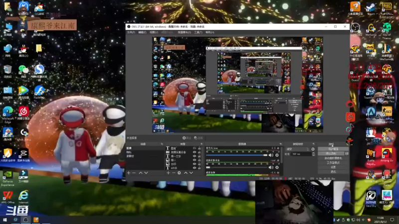Open source Properties button above docks

coord(187,138)
